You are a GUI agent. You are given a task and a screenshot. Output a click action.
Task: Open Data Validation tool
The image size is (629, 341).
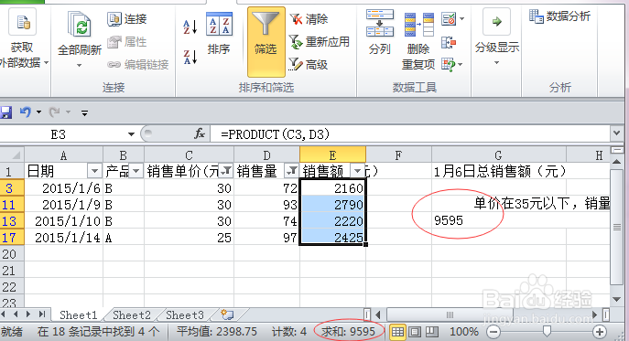[449, 19]
